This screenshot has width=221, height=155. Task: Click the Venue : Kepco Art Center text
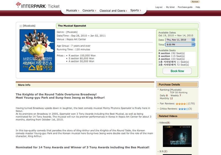click(71, 39)
